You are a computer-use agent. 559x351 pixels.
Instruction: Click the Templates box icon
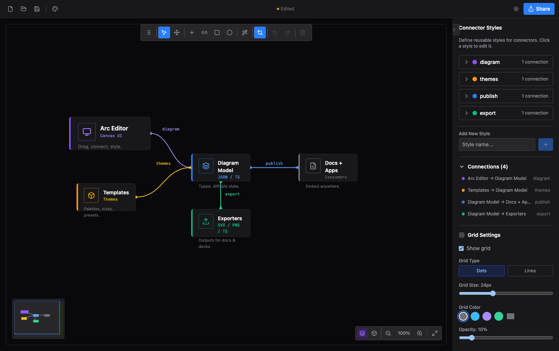(91, 195)
